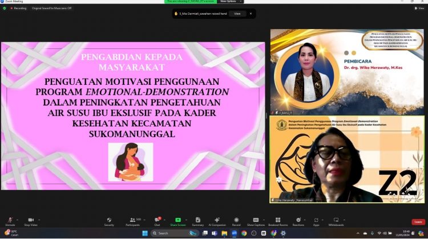Open the View Options dropdown

230,1
